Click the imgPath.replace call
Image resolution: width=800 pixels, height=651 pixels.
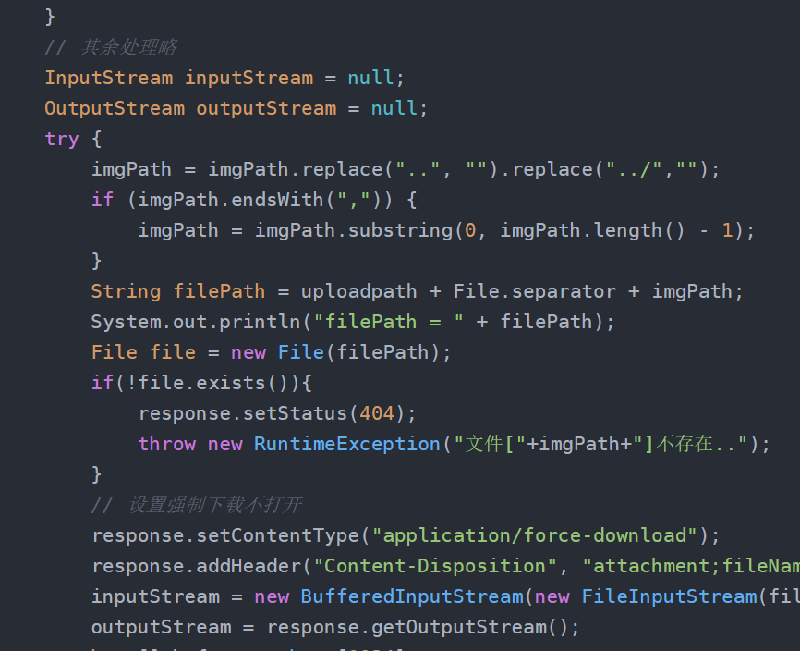[x=296, y=169]
